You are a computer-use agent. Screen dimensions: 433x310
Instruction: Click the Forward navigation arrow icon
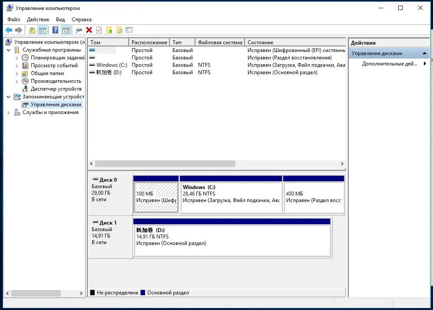20,29
